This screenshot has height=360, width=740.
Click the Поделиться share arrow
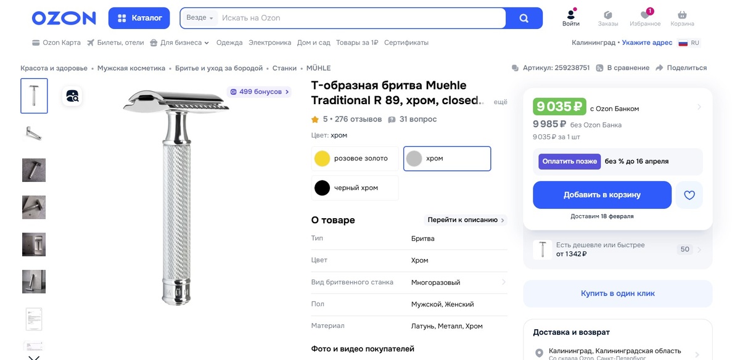click(x=681, y=68)
